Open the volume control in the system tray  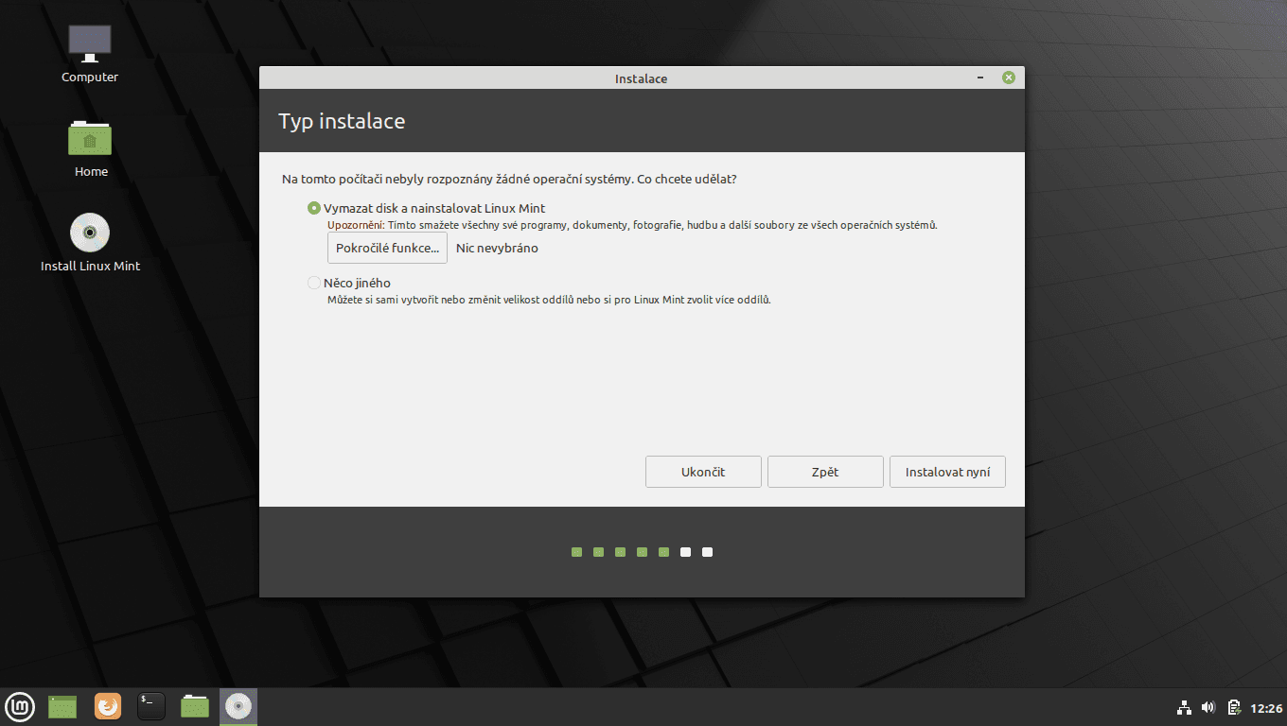[1208, 706]
